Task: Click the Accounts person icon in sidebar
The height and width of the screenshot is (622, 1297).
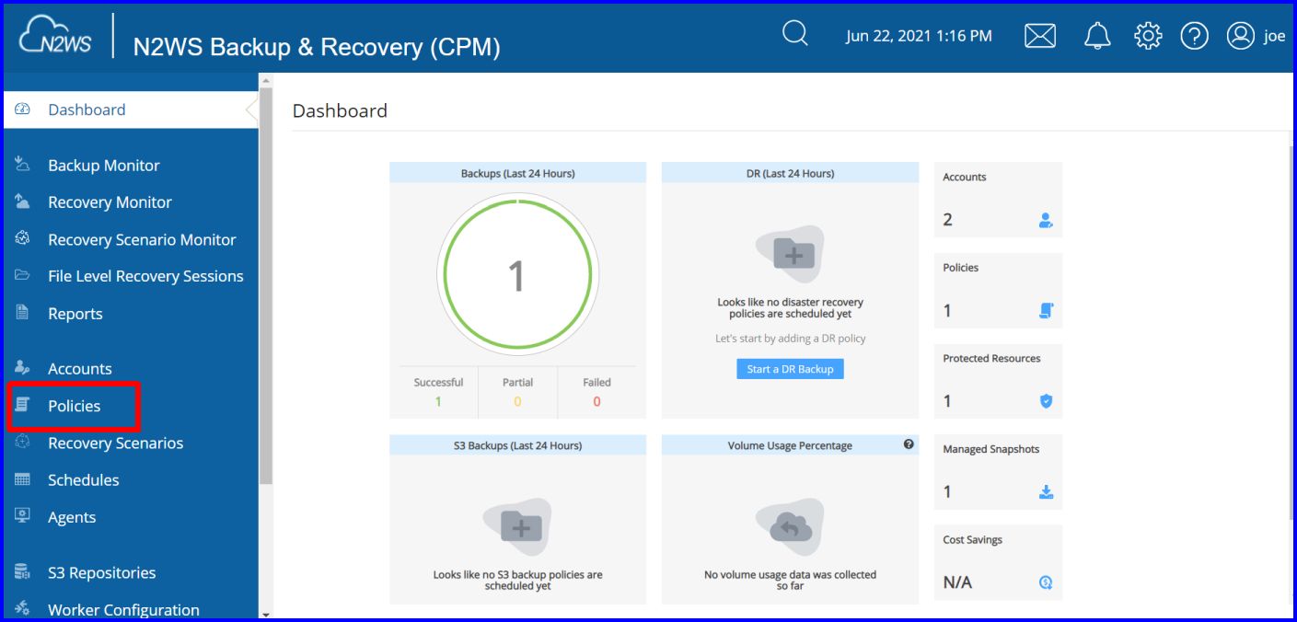Action: point(23,368)
